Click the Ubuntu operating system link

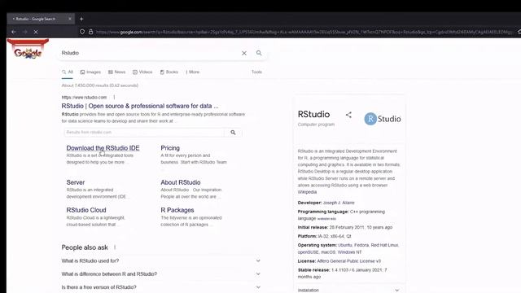pyautogui.click(x=345, y=245)
